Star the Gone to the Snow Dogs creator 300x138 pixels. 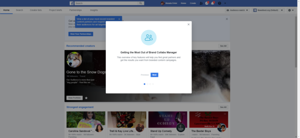[x=86, y=98]
